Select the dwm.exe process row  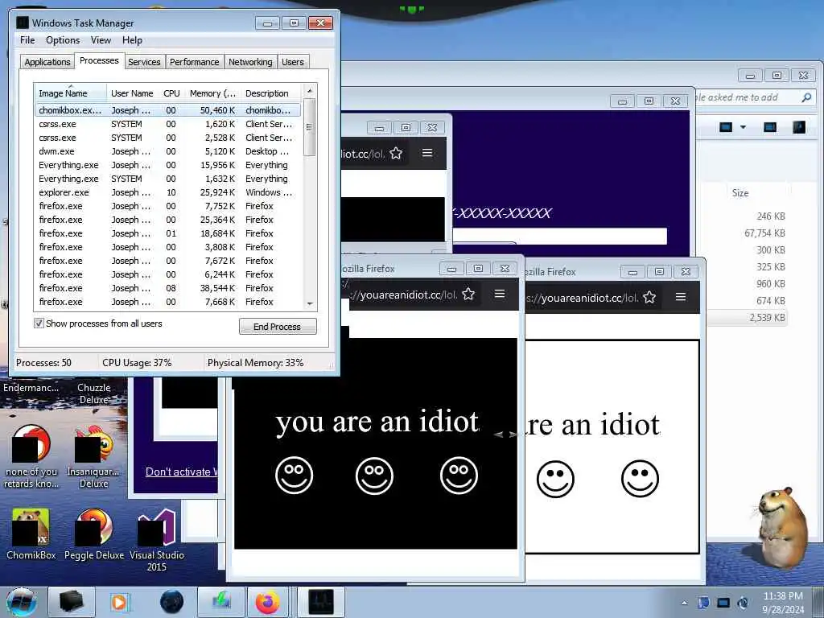click(x=168, y=151)
